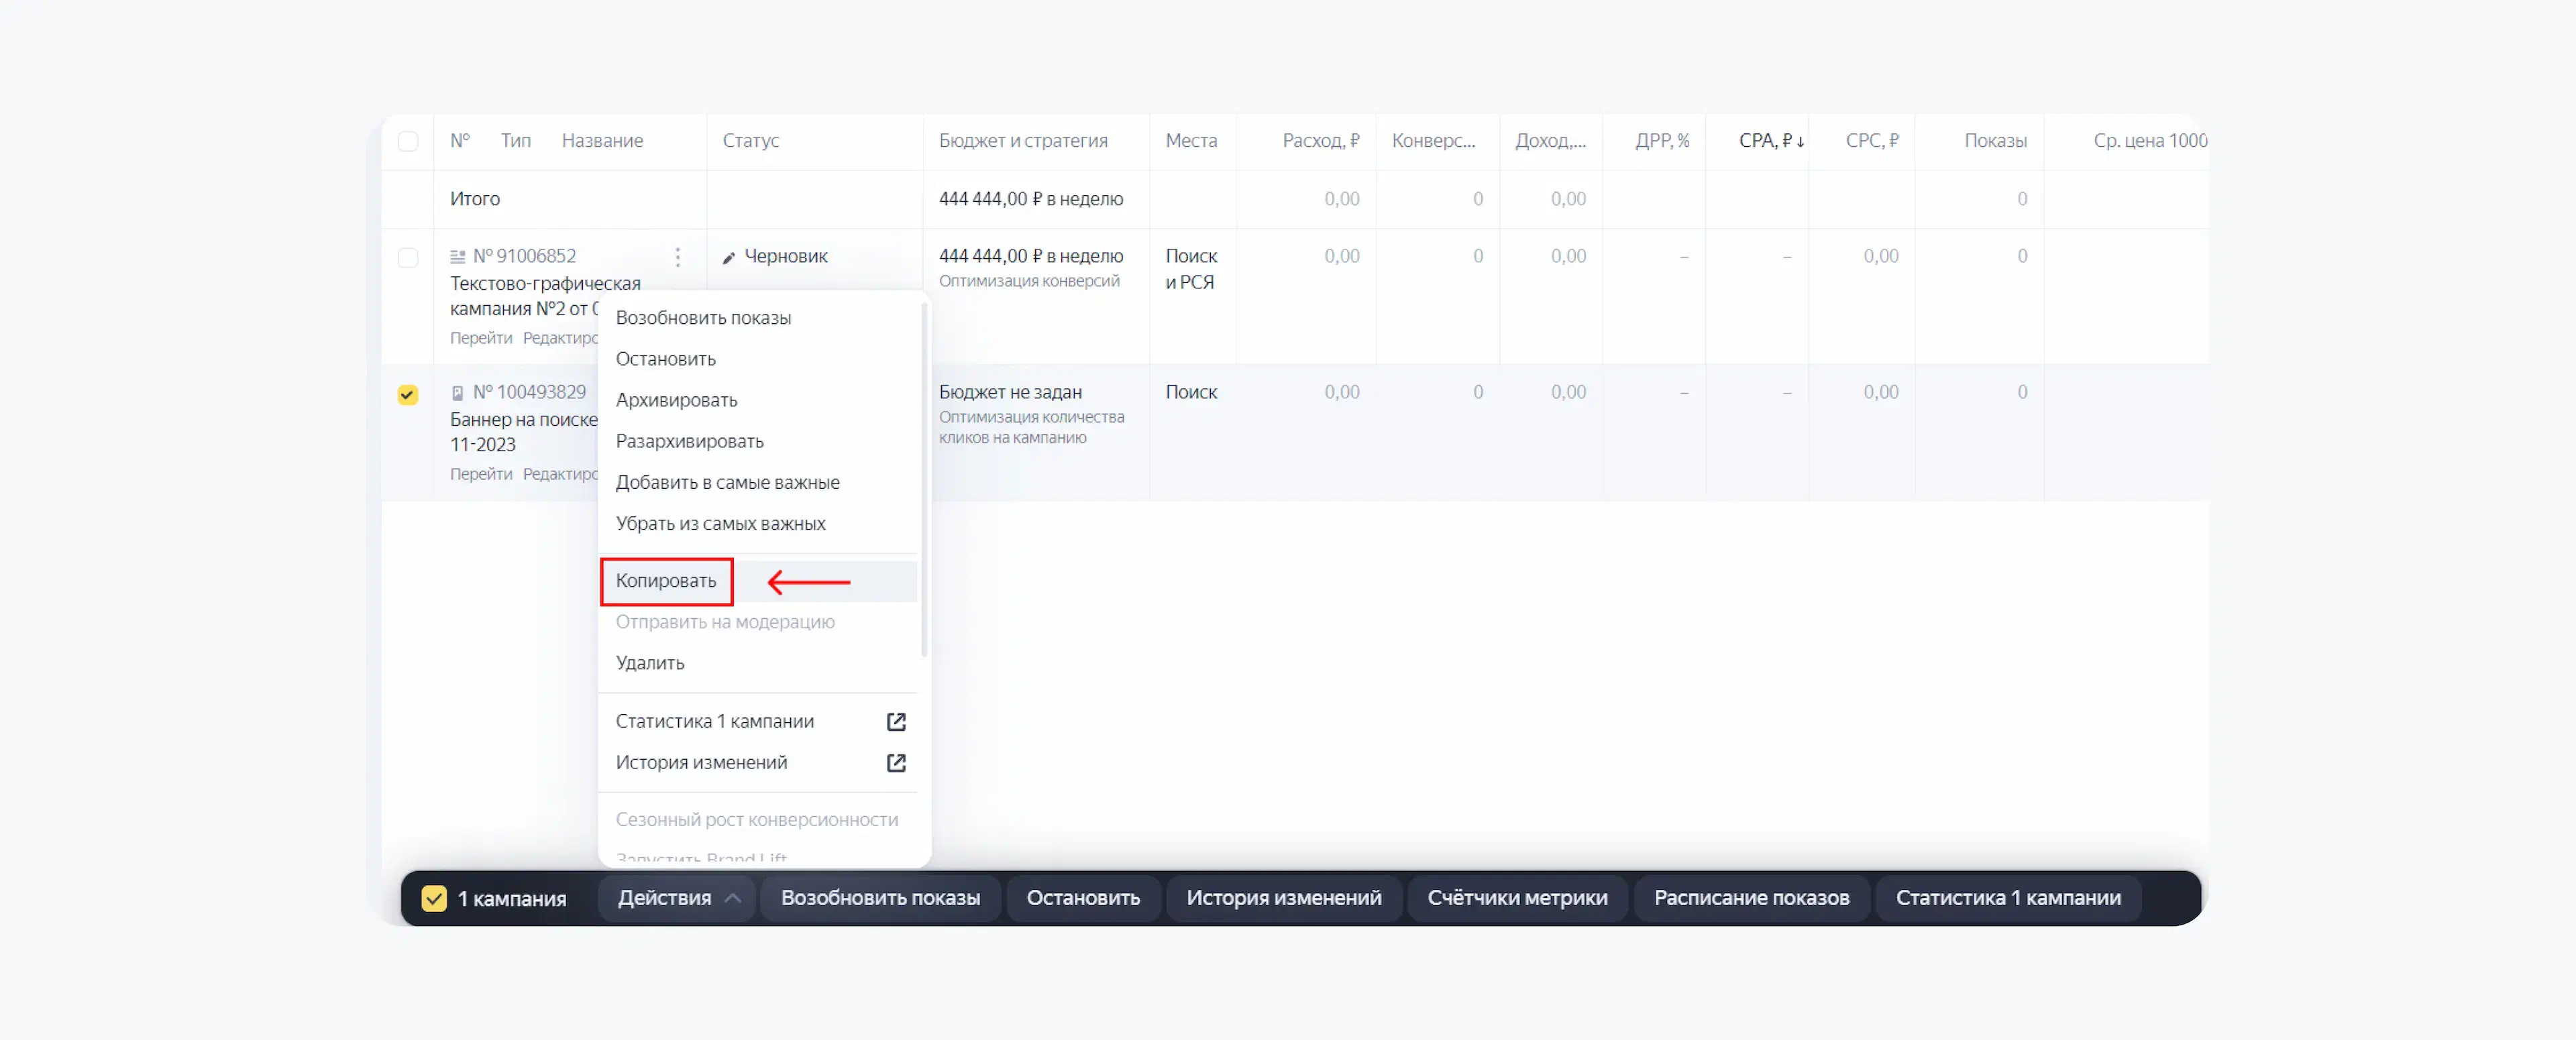Click the Показы column header
2576x1040 pixels.
(1995, 141)
